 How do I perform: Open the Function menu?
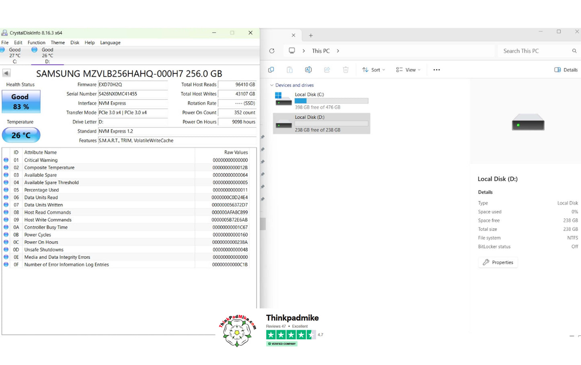[x=37, y=43]
